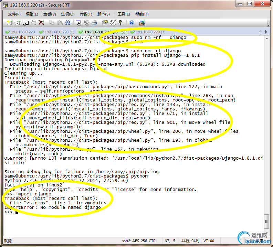Click the Keymap Editor toolbar icon
The width and height of the screenshot is (273, 247).
tap(113, 23)
